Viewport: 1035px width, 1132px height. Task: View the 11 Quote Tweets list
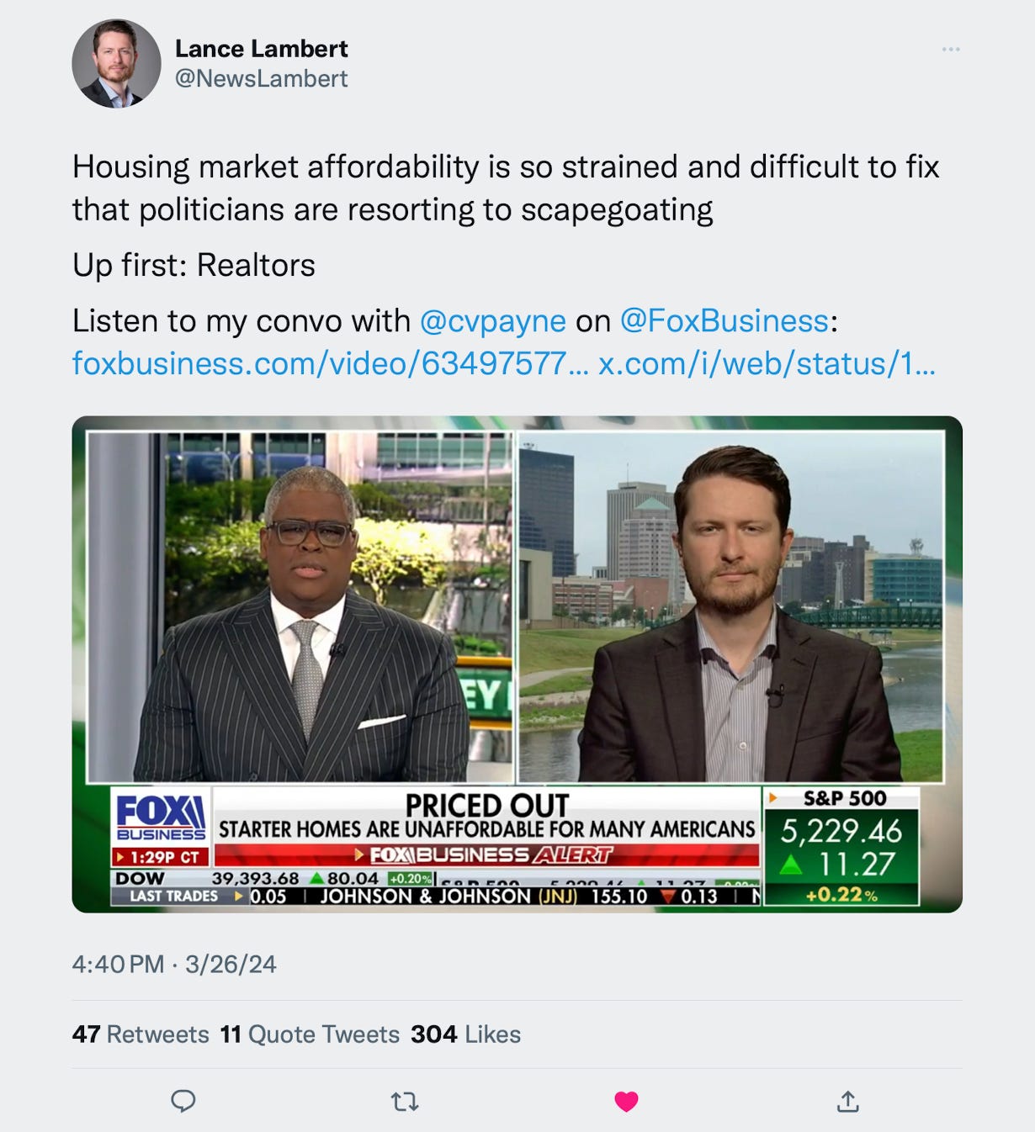pyautogui.click(x=310, y=1034)
